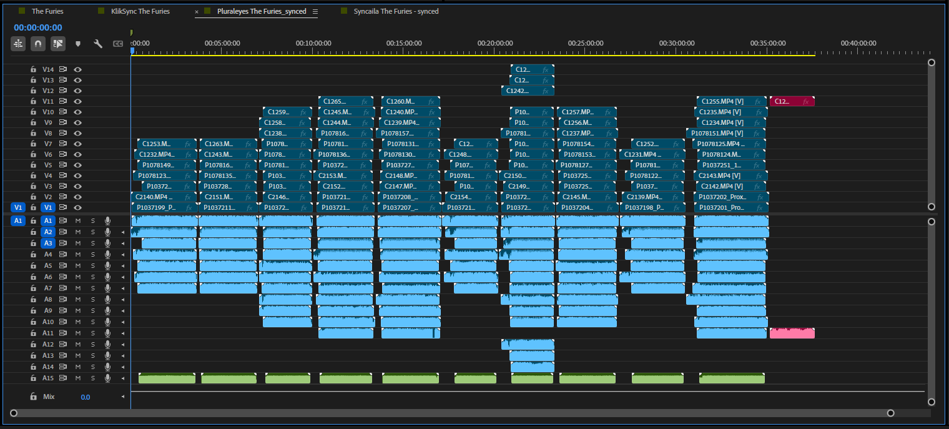Lock the Mix track
The height and width of the screenshot is (429, 949).
(x=34, y=397)
